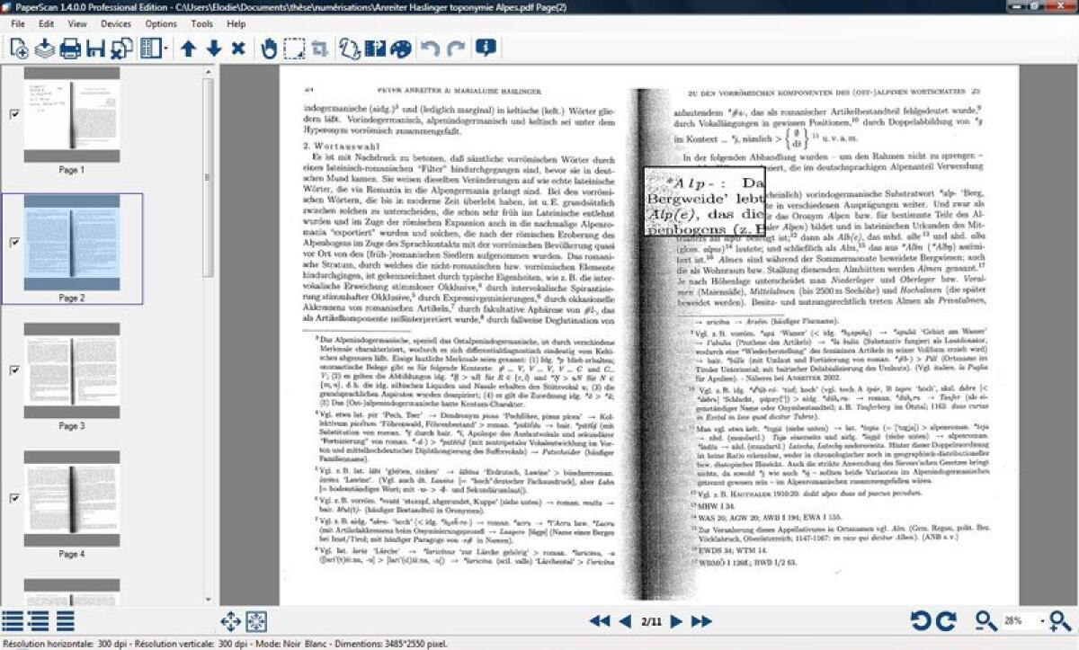Open the crop tool
1079x650 pixels.
pos(321,48)
